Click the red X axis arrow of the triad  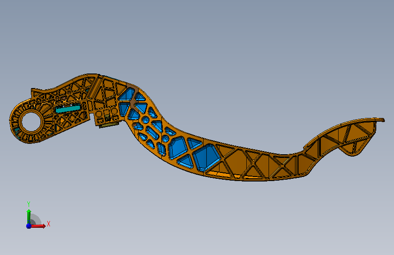click(38, 226)
